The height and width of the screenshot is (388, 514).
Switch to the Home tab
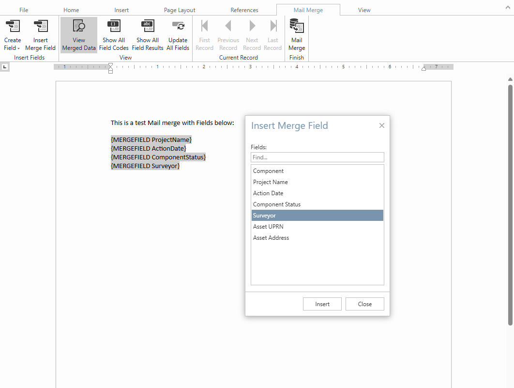click(71, 10)
